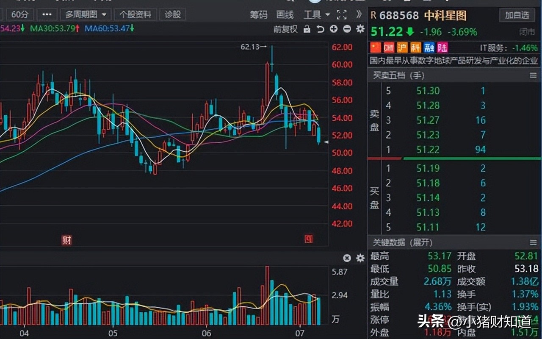Open the 买卖五档 panel hamburger menu icon

coord(533,75)
